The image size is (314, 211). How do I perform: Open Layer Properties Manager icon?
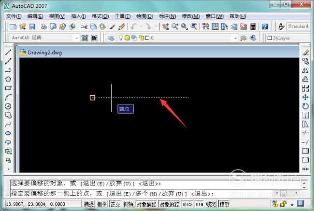point(111,38)
